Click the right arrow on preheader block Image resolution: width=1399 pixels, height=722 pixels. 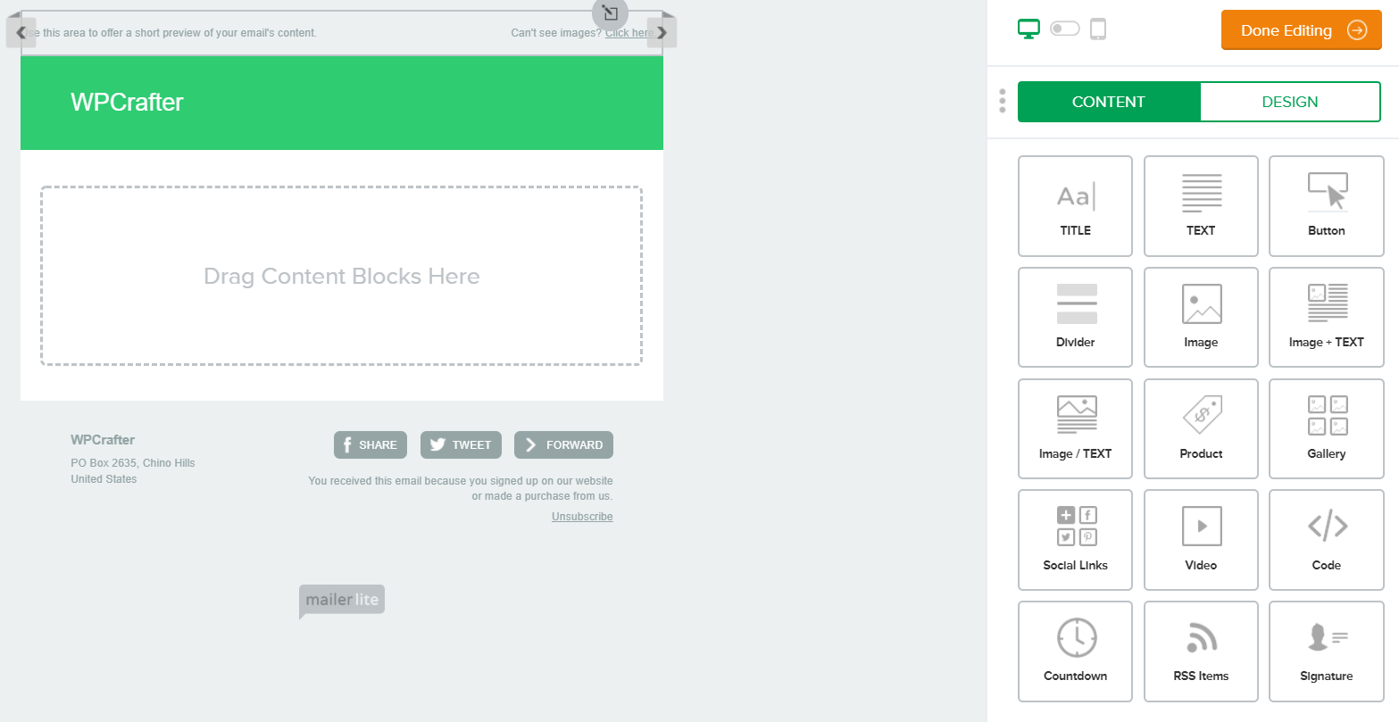coord(662,33)
